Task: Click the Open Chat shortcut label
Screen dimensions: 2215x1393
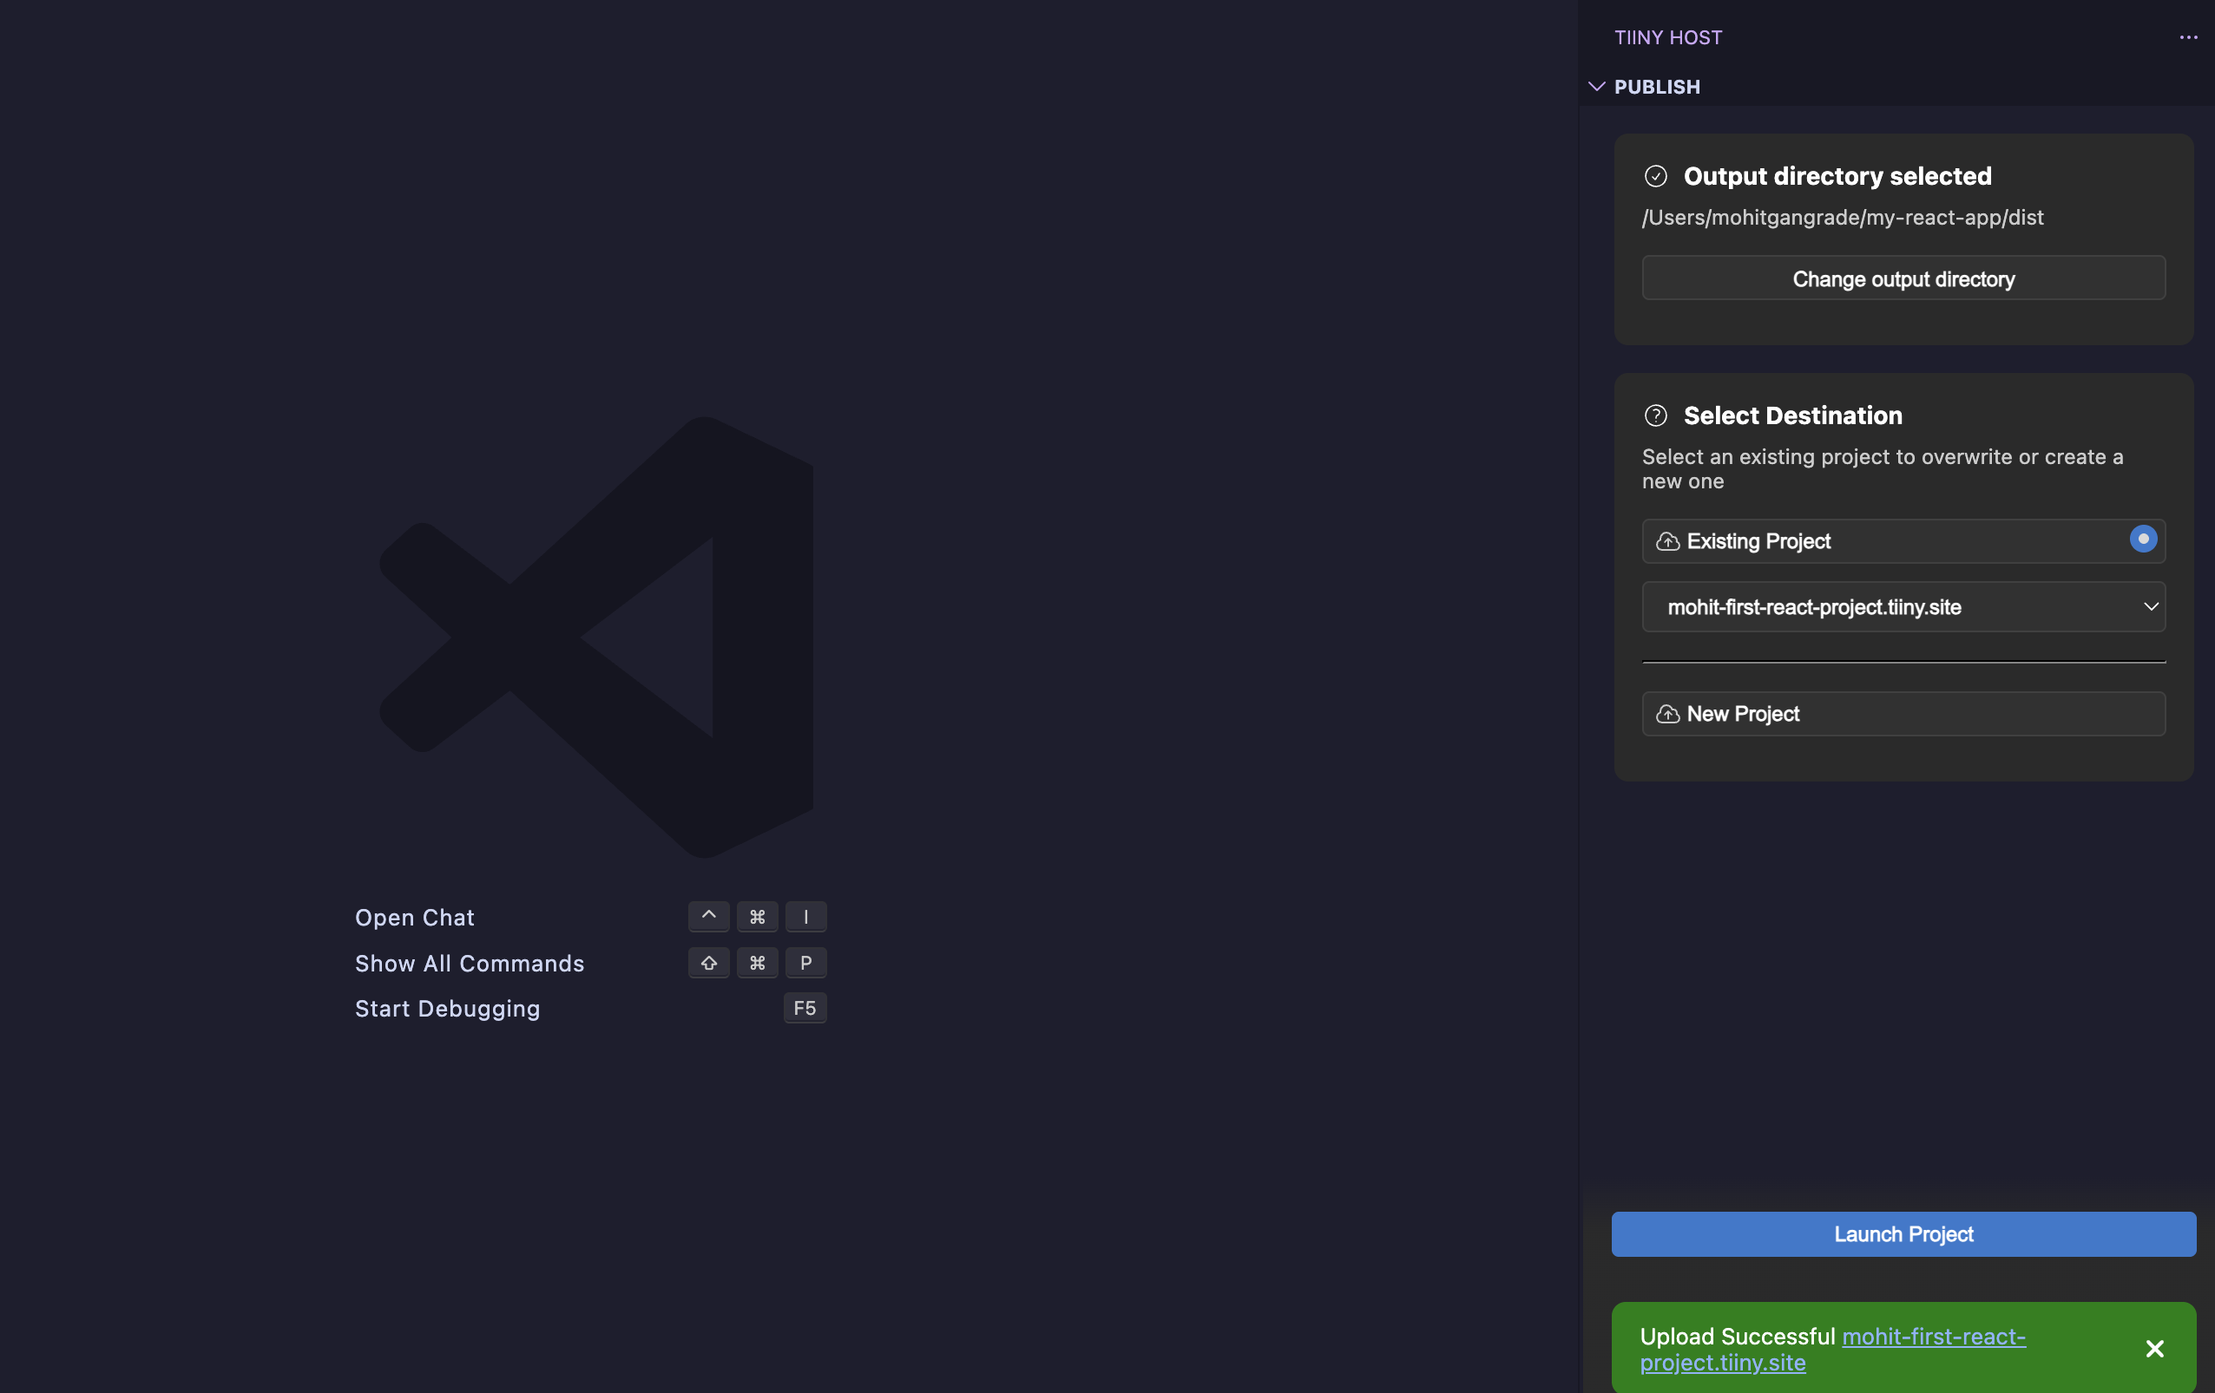Action: point(415,918)
